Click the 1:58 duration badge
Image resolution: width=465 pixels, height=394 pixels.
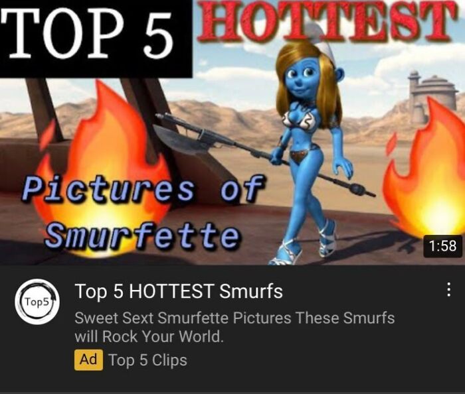[x=443, y=246]
